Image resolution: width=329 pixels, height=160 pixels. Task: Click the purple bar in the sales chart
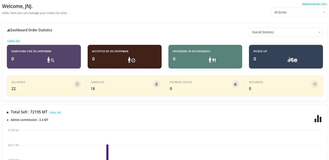tap(107, 152)
